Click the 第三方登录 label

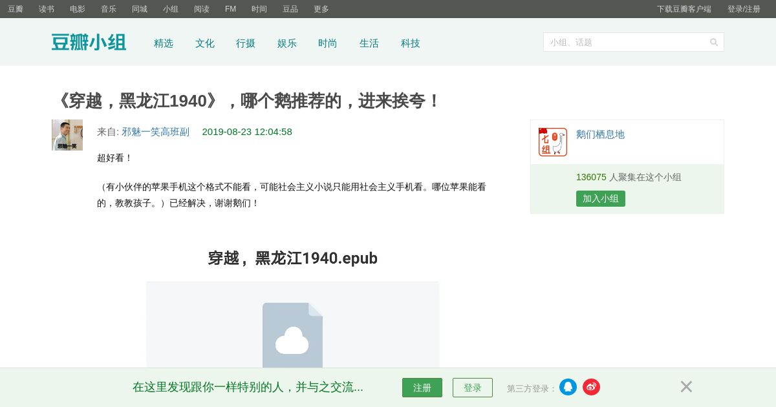coord(532,388)
